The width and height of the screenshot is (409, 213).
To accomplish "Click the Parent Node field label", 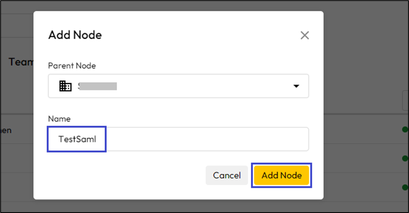I will (x=72, y=66).
